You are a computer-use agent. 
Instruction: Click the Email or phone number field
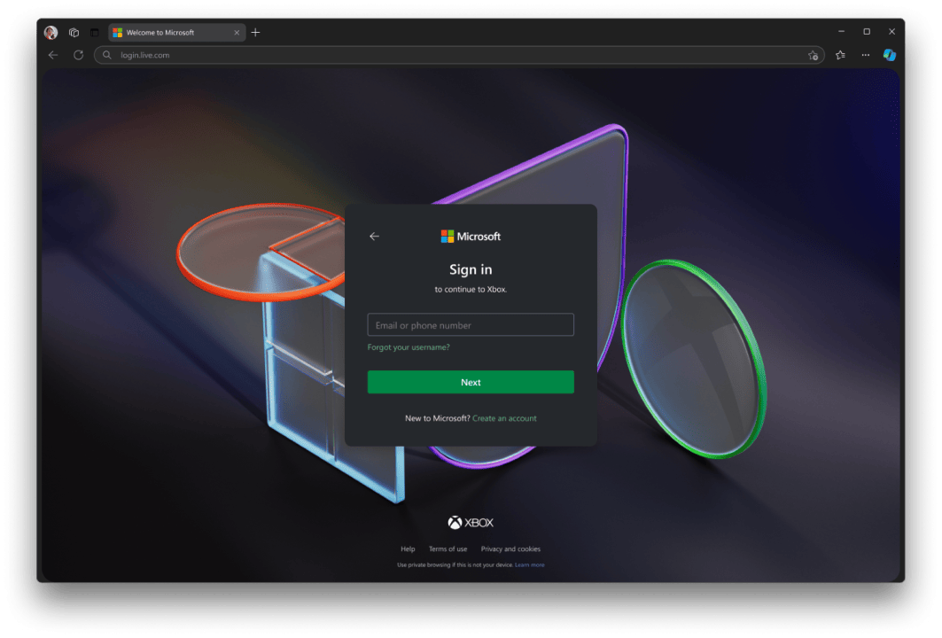coord(470,324)
